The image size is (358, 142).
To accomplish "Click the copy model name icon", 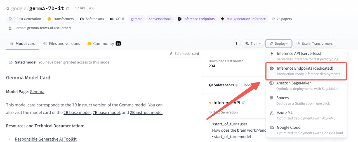I will (x=67, y=8).
